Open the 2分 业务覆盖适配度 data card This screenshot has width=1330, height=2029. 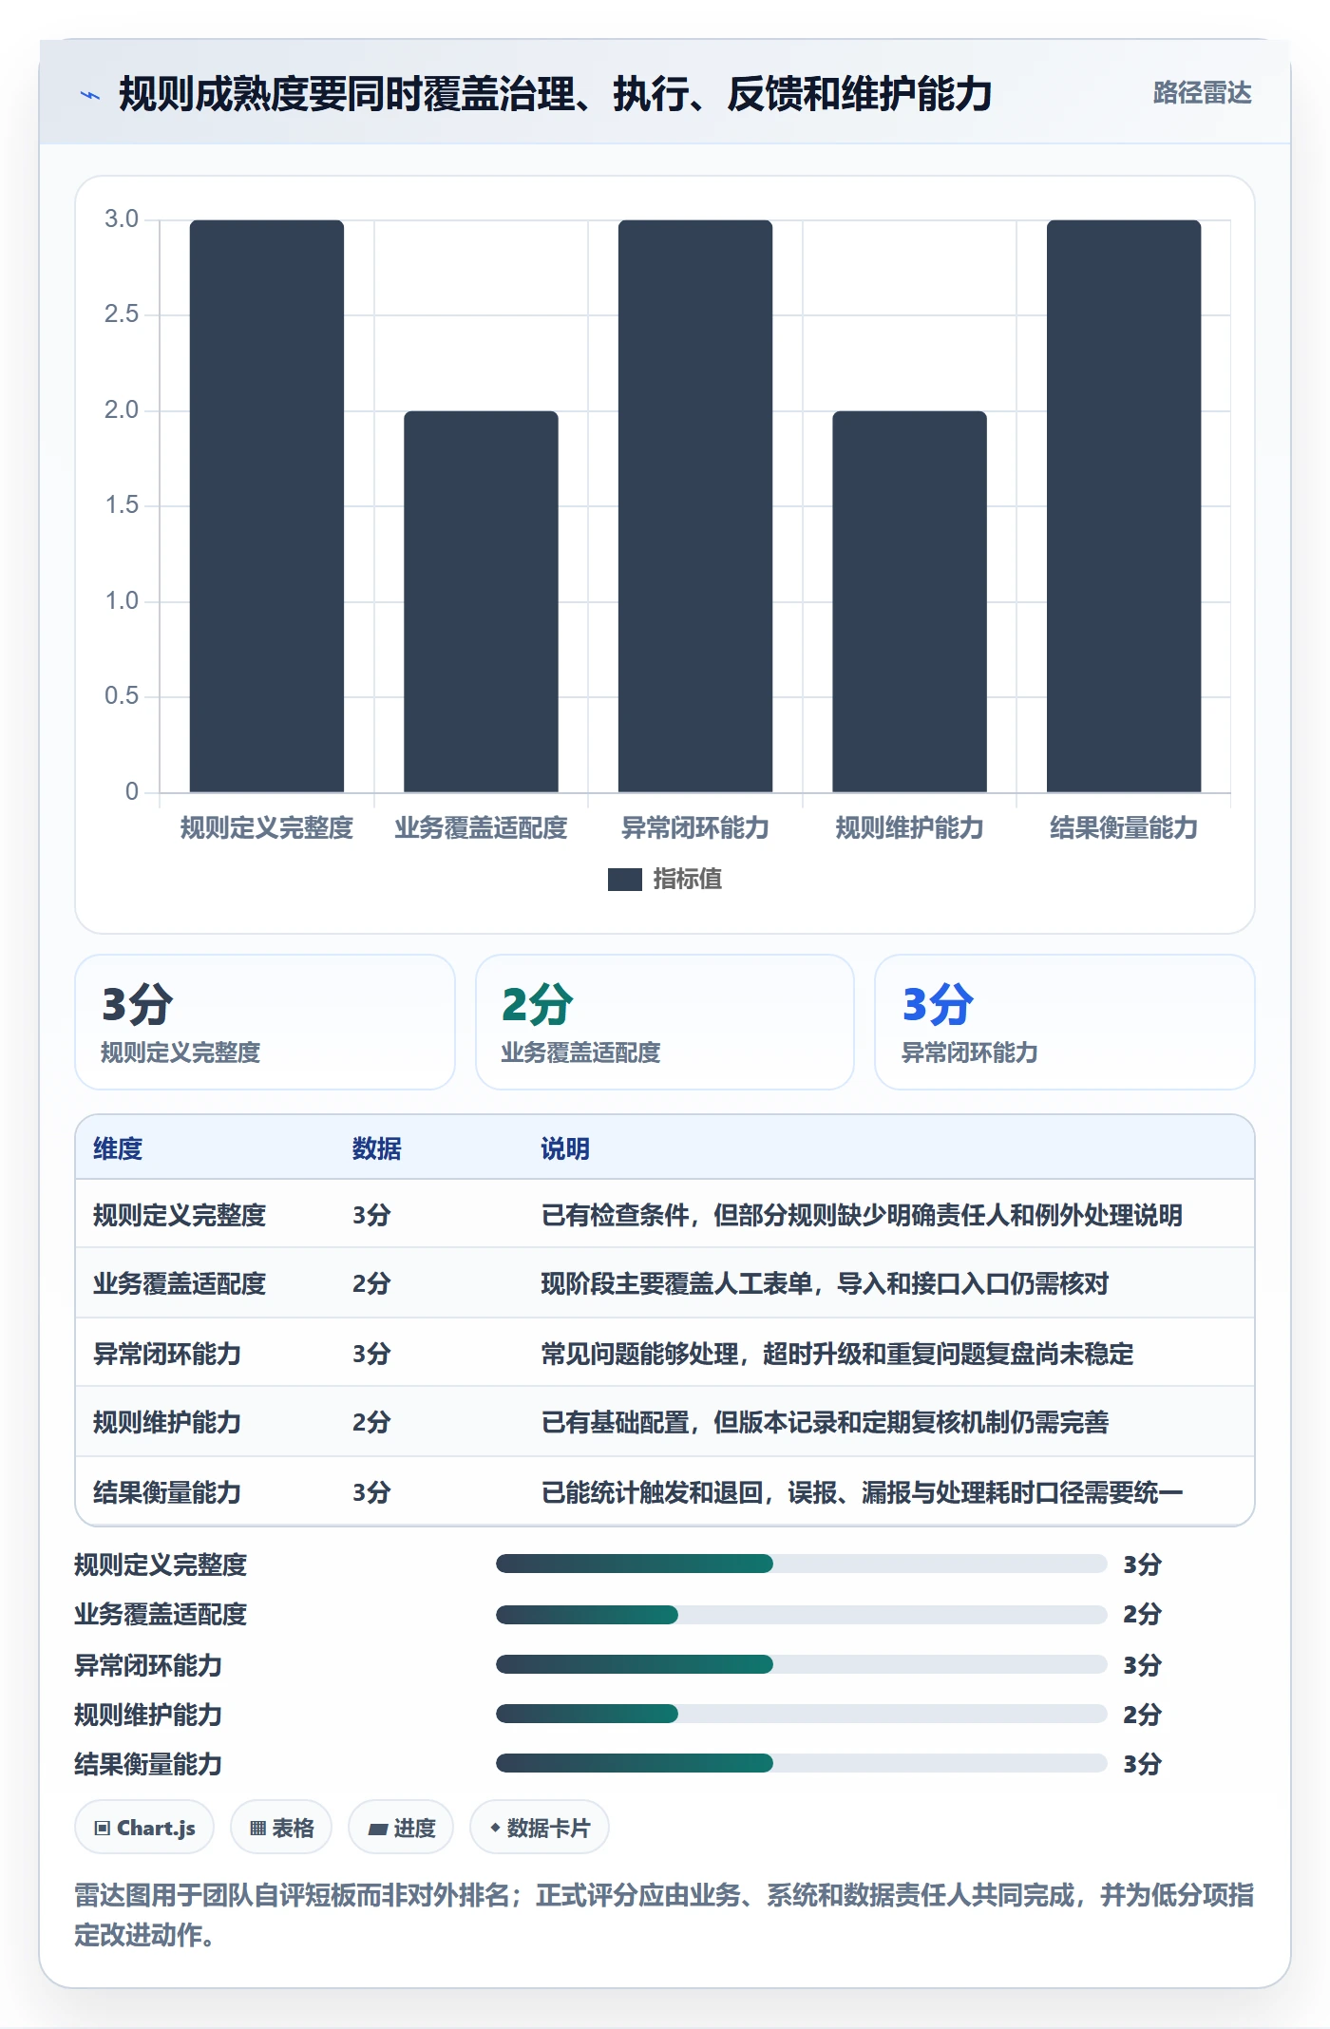pyautogui.click(x=665, y=1022)
